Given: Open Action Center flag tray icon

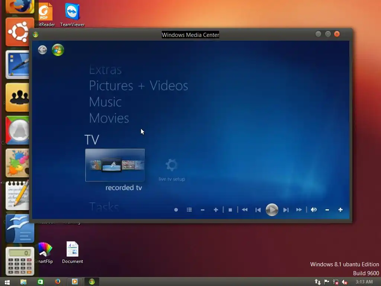Looking at the screenshot, I should coord(327,282).
